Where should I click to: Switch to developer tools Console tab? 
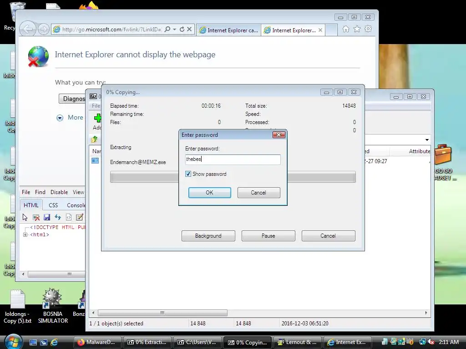(76, 205)
